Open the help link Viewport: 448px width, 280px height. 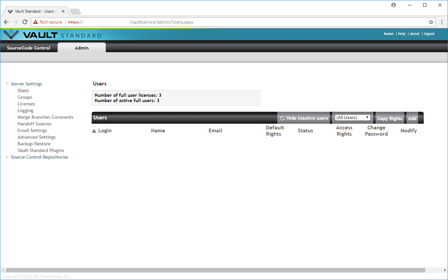coord(402,34)
